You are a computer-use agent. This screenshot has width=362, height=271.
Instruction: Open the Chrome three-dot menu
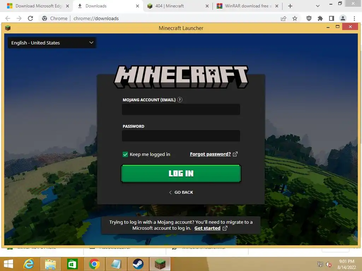click(354, 18)
